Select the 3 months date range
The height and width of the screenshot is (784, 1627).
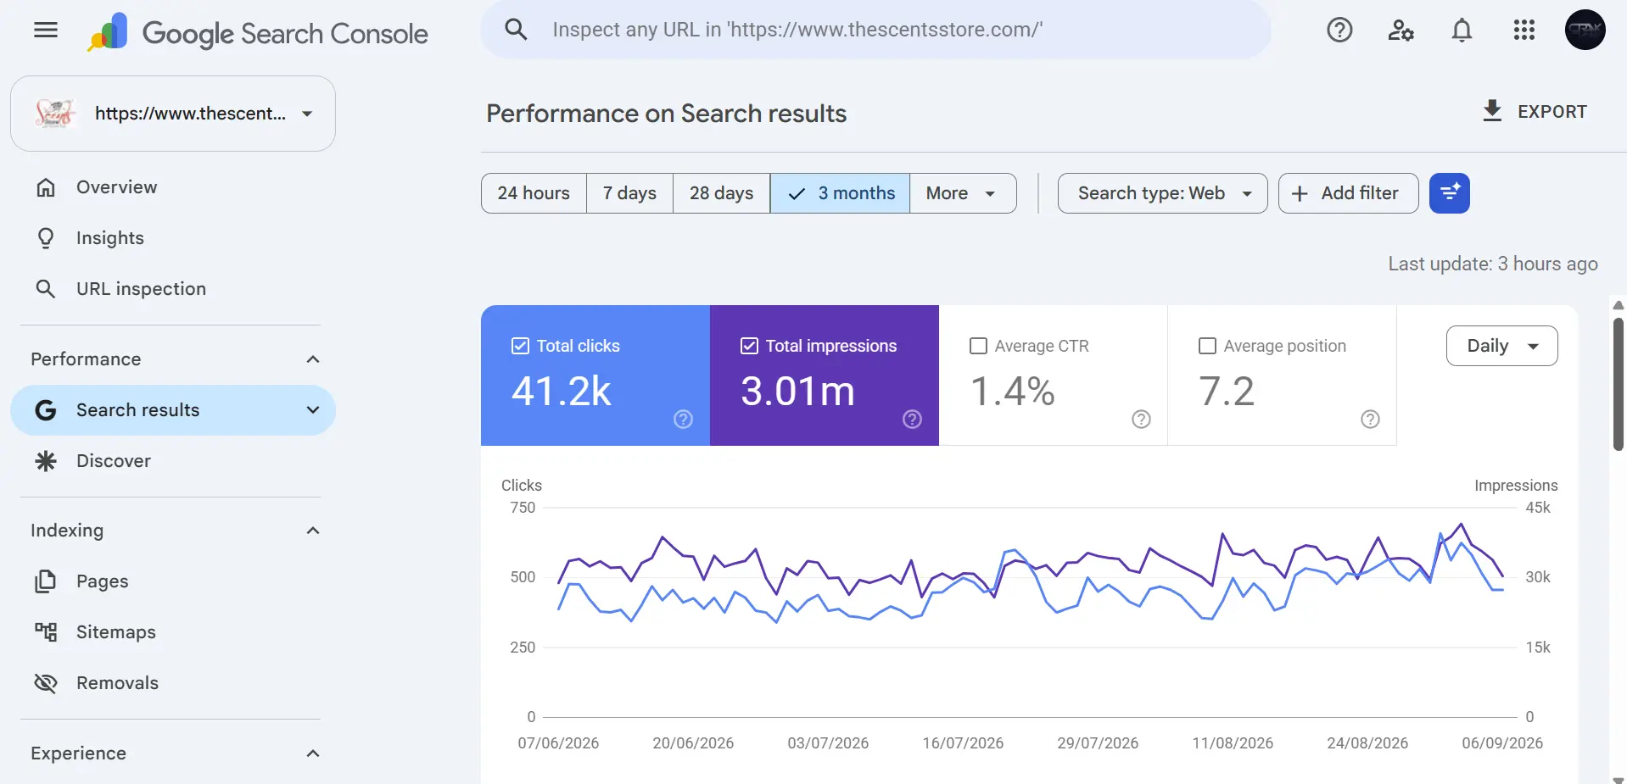(x=840, y=193)
